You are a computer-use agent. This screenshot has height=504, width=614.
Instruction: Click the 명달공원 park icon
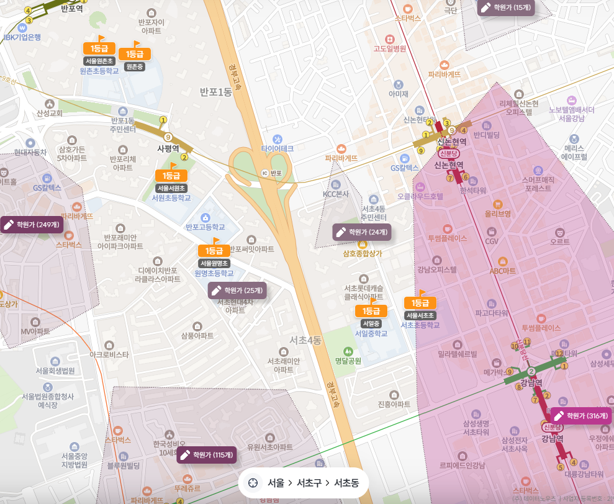[348, 352]
